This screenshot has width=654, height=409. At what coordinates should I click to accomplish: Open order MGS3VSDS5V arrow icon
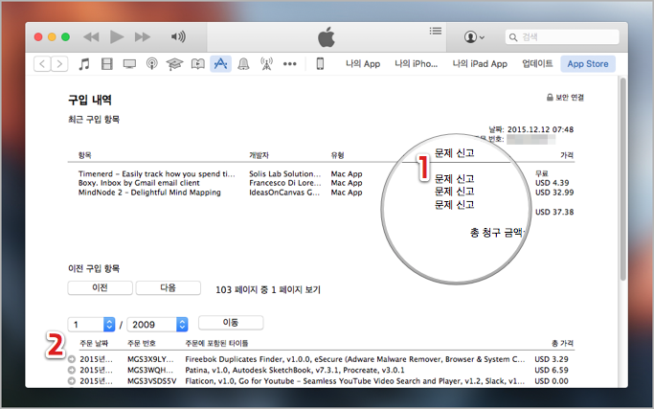tap(72, 380)
